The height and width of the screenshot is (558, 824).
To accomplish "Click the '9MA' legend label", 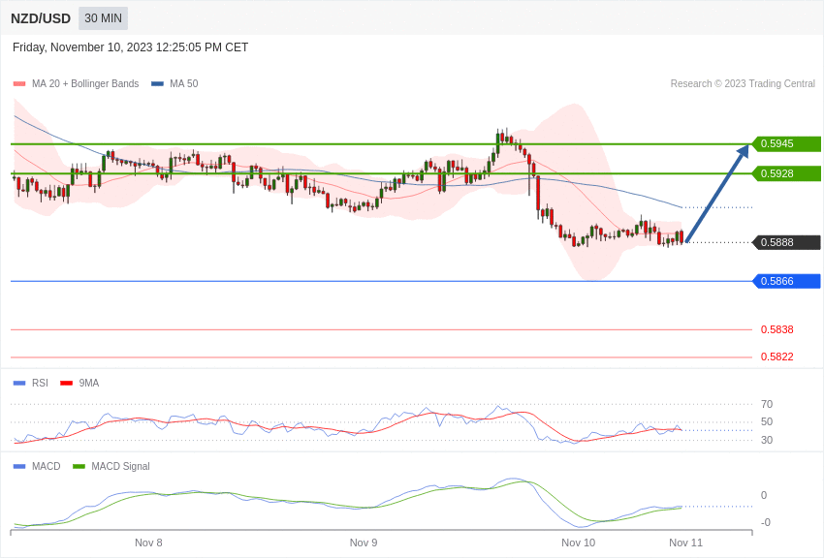I will (89, 384).
